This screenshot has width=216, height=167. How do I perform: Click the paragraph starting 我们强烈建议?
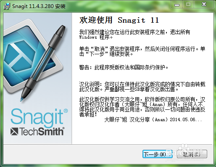pos(134,34)
